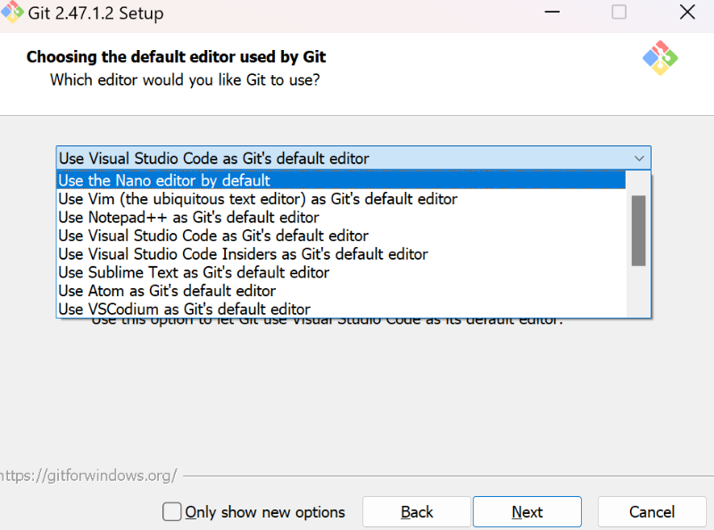The image size is (714, 530).
Task: Go Back to the previous step
Action: pos(416,511)
